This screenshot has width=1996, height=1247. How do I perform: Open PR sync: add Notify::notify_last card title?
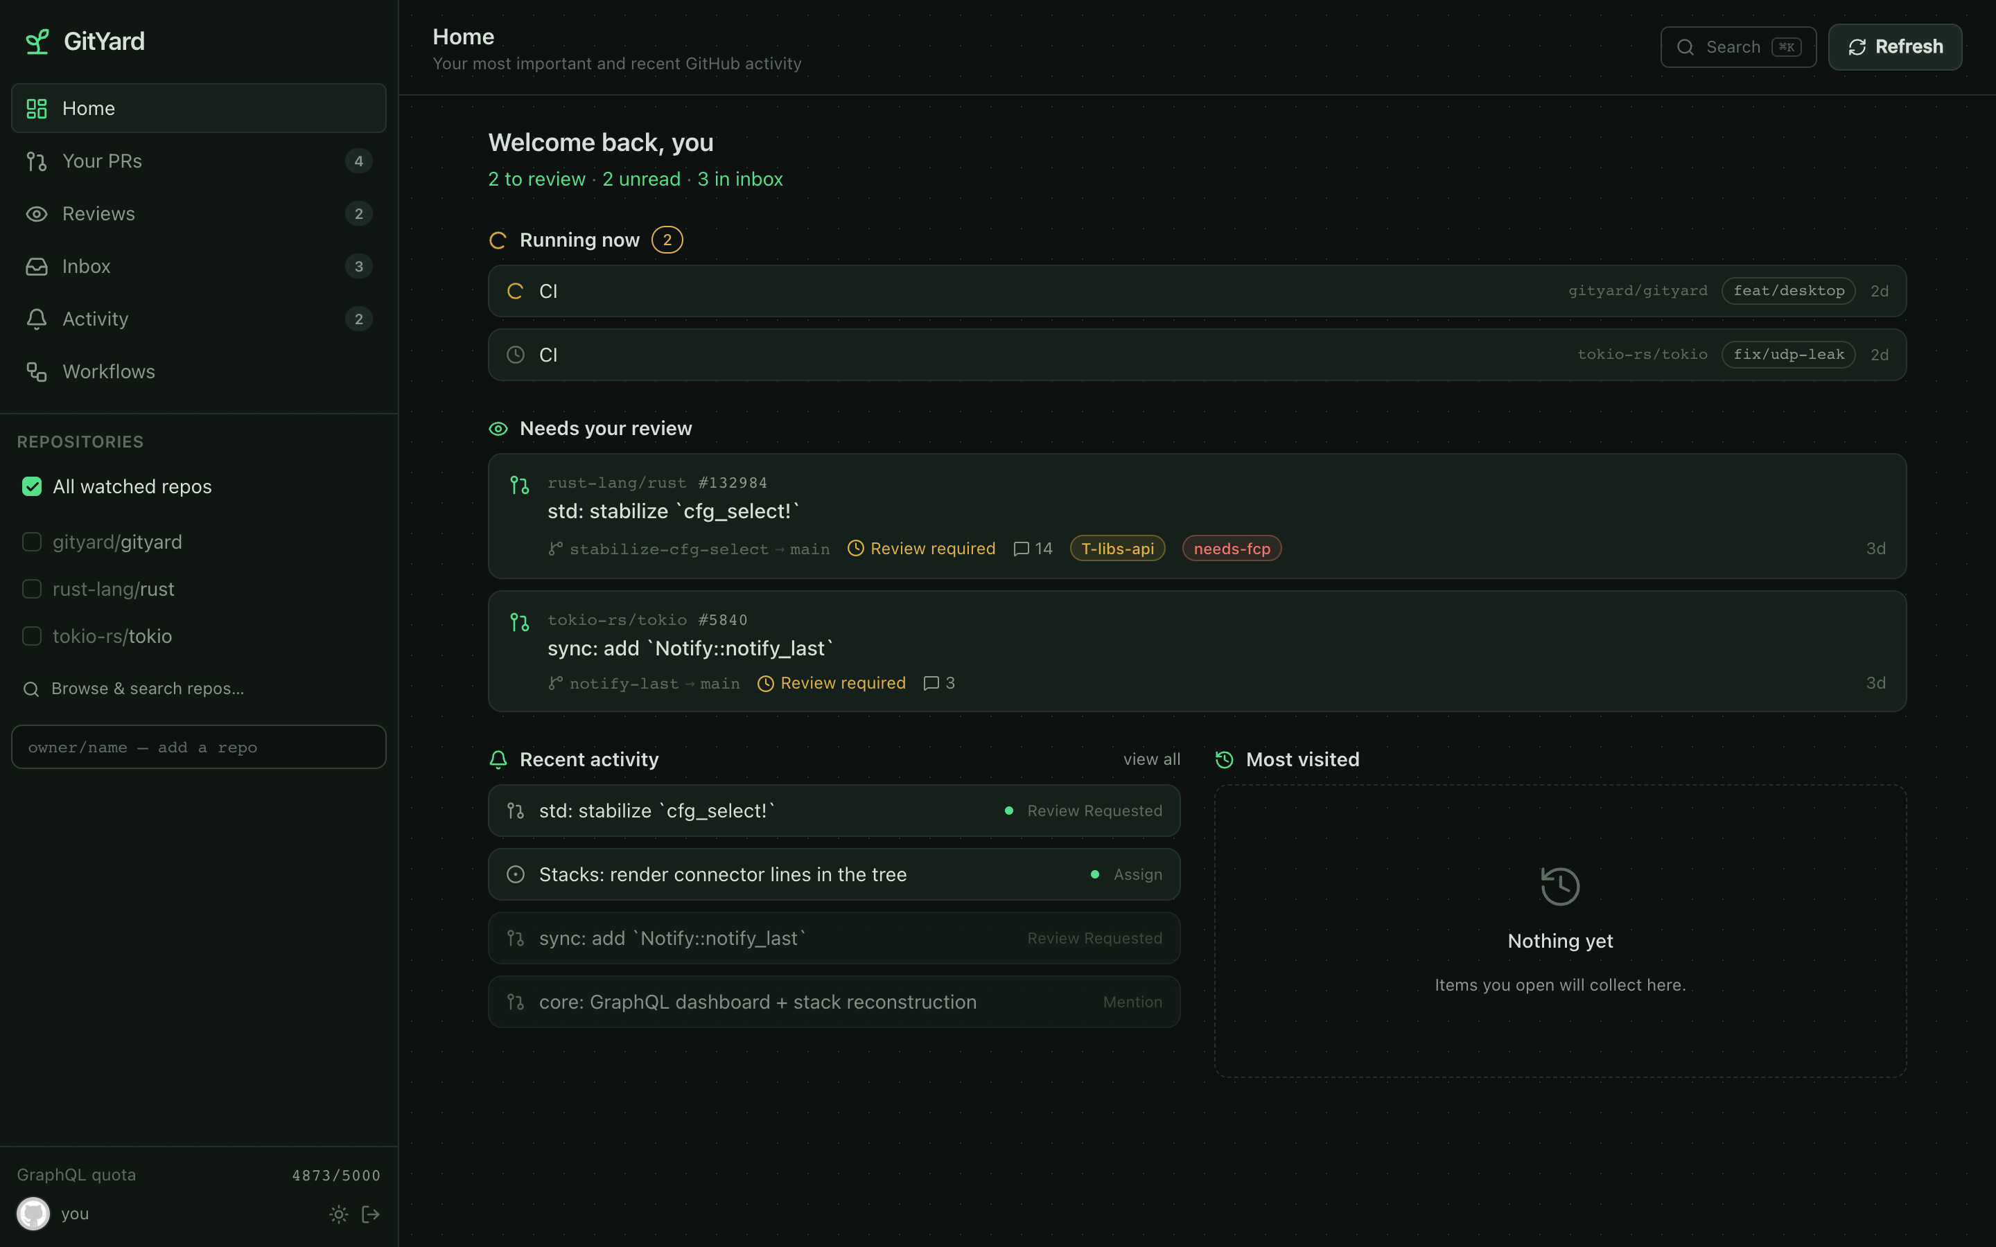690,648
